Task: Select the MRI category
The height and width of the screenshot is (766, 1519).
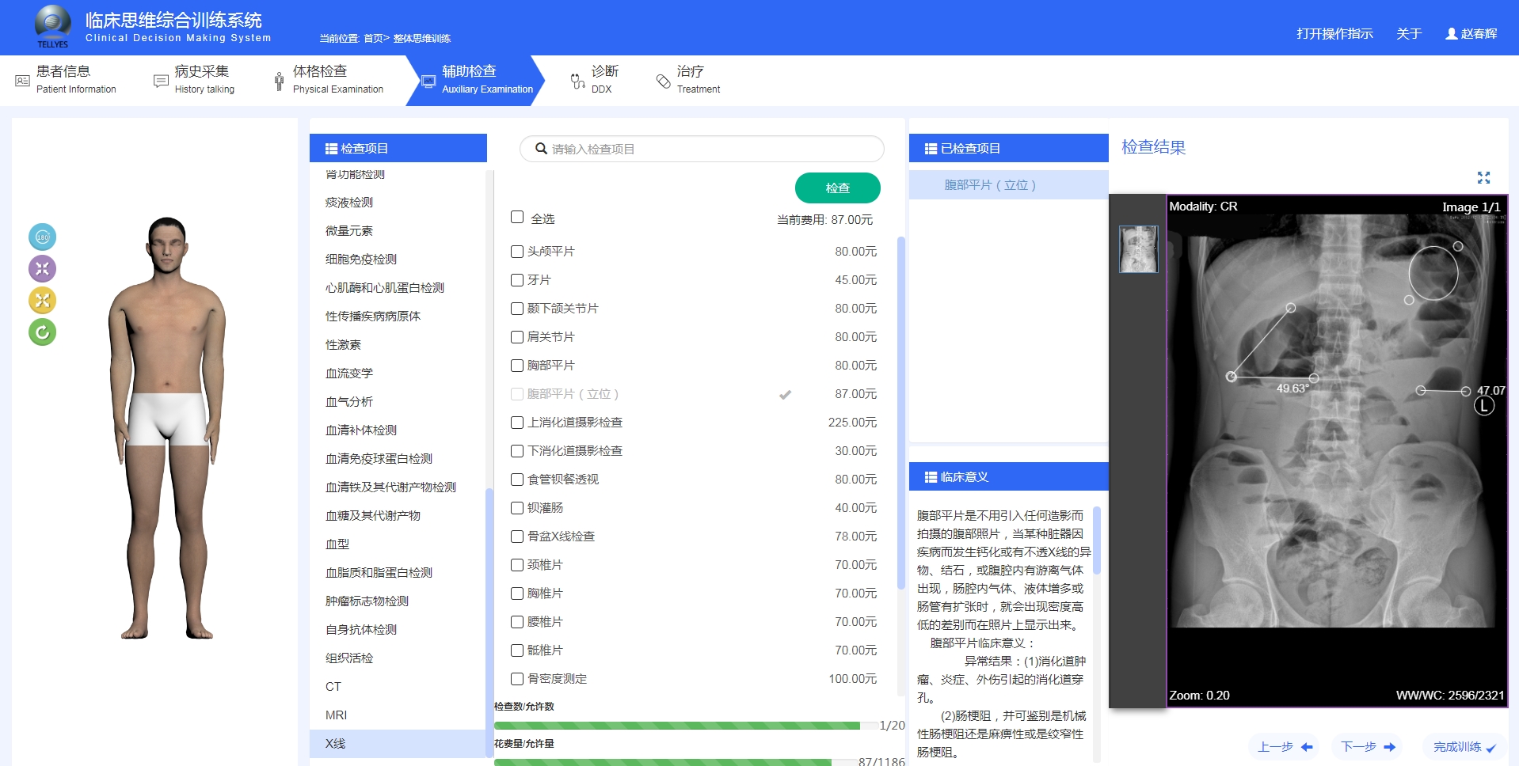Action: point(398,715)
